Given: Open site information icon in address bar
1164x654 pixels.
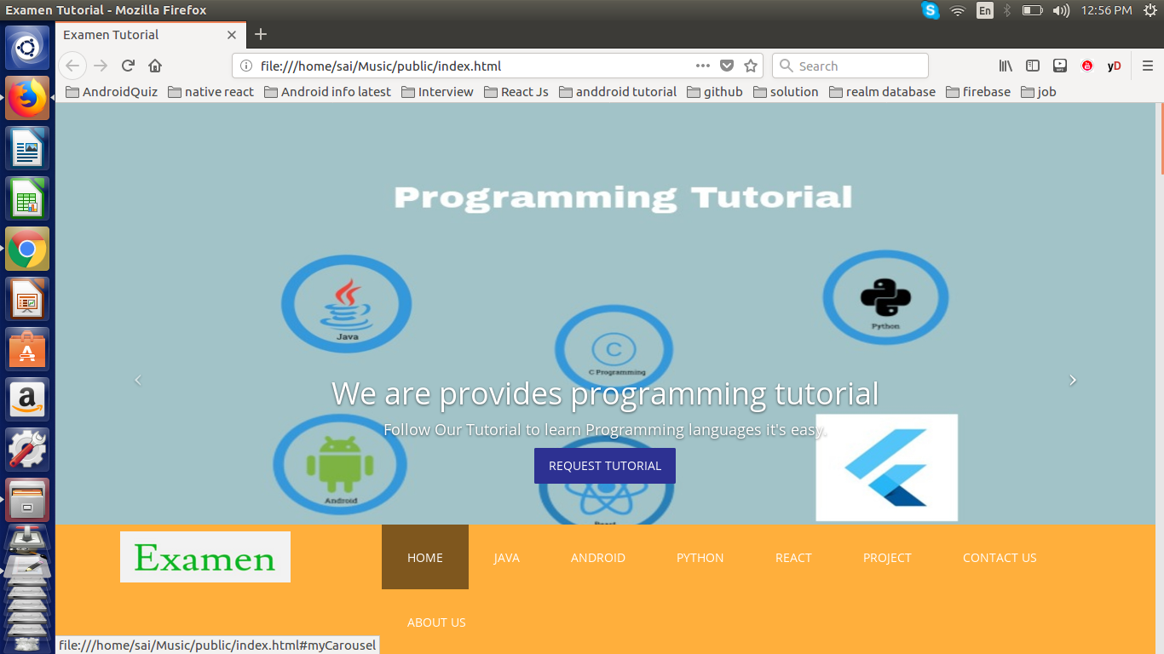Looking at the screenshot, I should (246, 66).
